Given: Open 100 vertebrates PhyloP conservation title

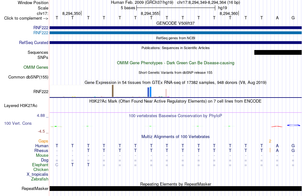Looking at the screenshot, I should (x=175, y=116).
